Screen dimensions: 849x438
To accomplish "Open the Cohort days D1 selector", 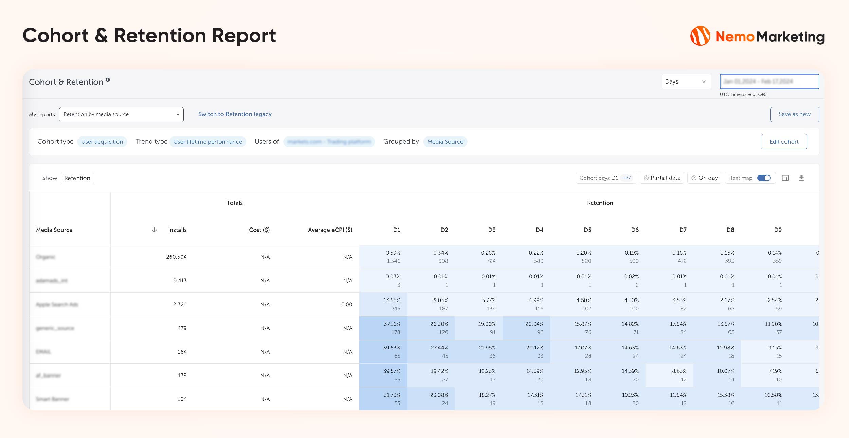I will coord(598,178).
